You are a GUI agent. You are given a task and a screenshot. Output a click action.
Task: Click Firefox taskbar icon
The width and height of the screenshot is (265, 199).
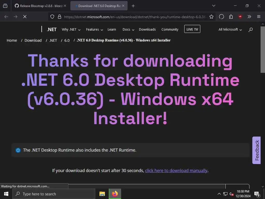click(x=115, y=194)
